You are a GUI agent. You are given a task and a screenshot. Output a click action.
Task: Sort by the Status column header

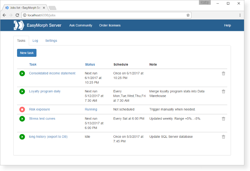[x=90, y=64]
